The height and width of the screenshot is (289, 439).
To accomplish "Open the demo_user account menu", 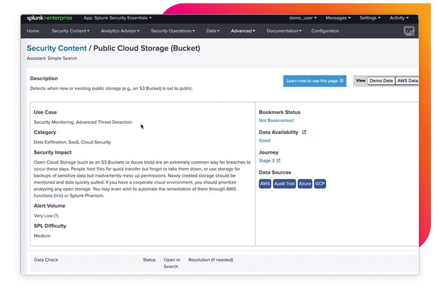I will click(303, 18).
